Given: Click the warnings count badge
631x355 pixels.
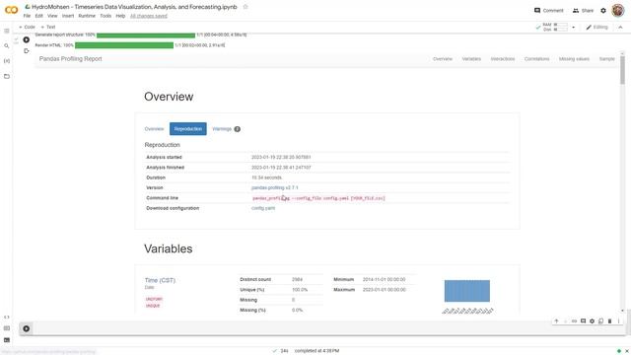Looking at the screenshot, I should click(x=238, y=129).
